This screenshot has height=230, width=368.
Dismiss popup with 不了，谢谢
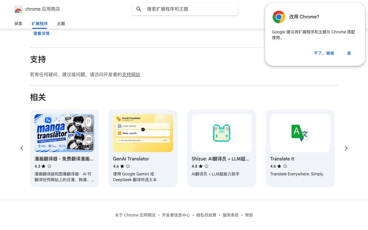click(324, 53)
